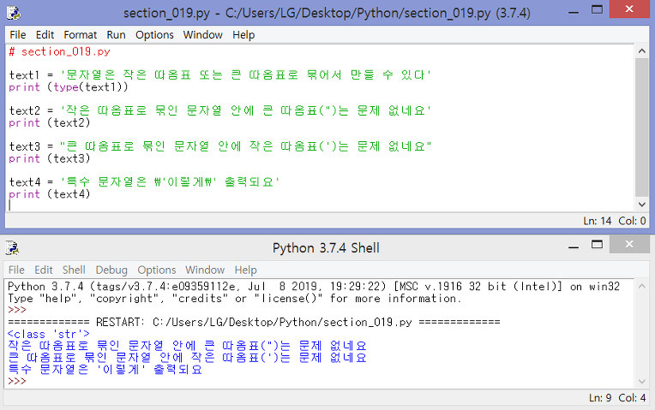Close the Python 3.7.4 Shell window
The image size is (655, 410).
(629, 245)
